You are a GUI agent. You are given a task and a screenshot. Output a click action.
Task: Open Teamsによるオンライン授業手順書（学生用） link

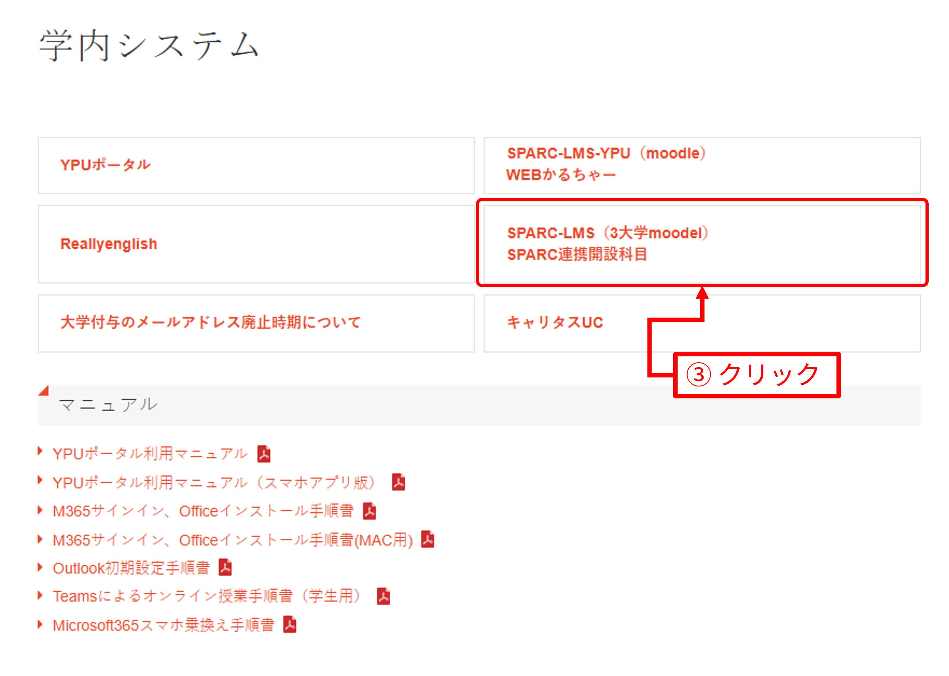[x=207, y=596]
